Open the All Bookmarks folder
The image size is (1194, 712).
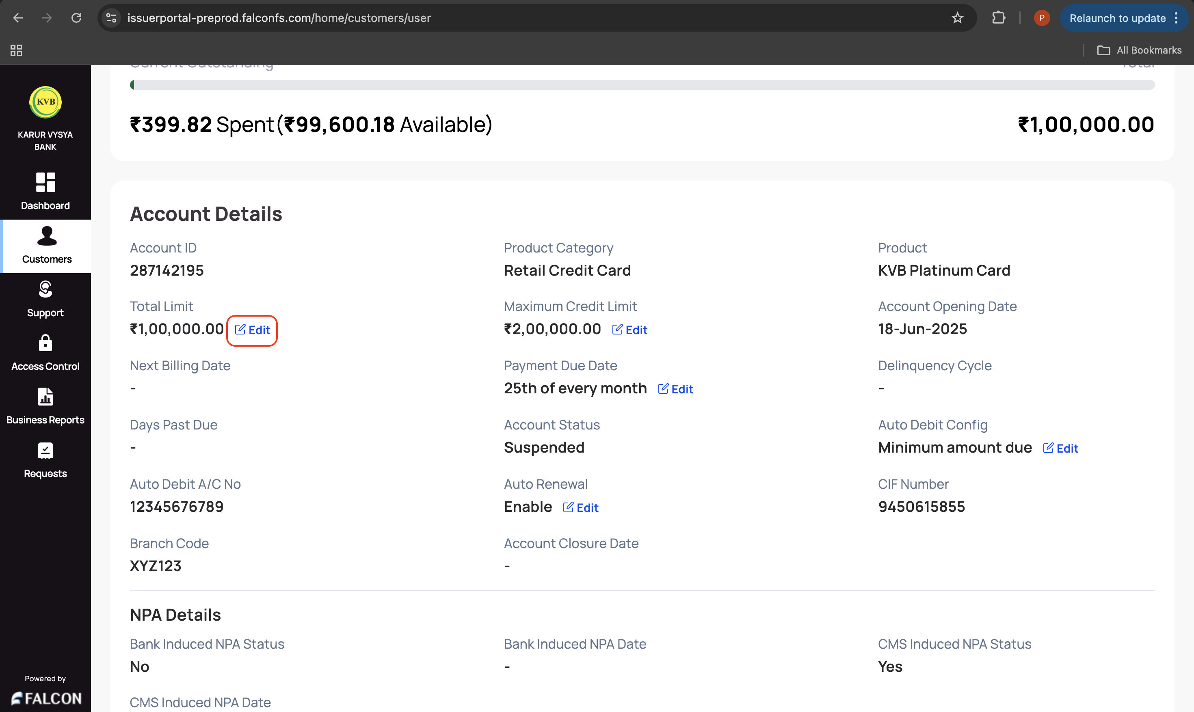pyautogui.click(x=1140, y=50)
